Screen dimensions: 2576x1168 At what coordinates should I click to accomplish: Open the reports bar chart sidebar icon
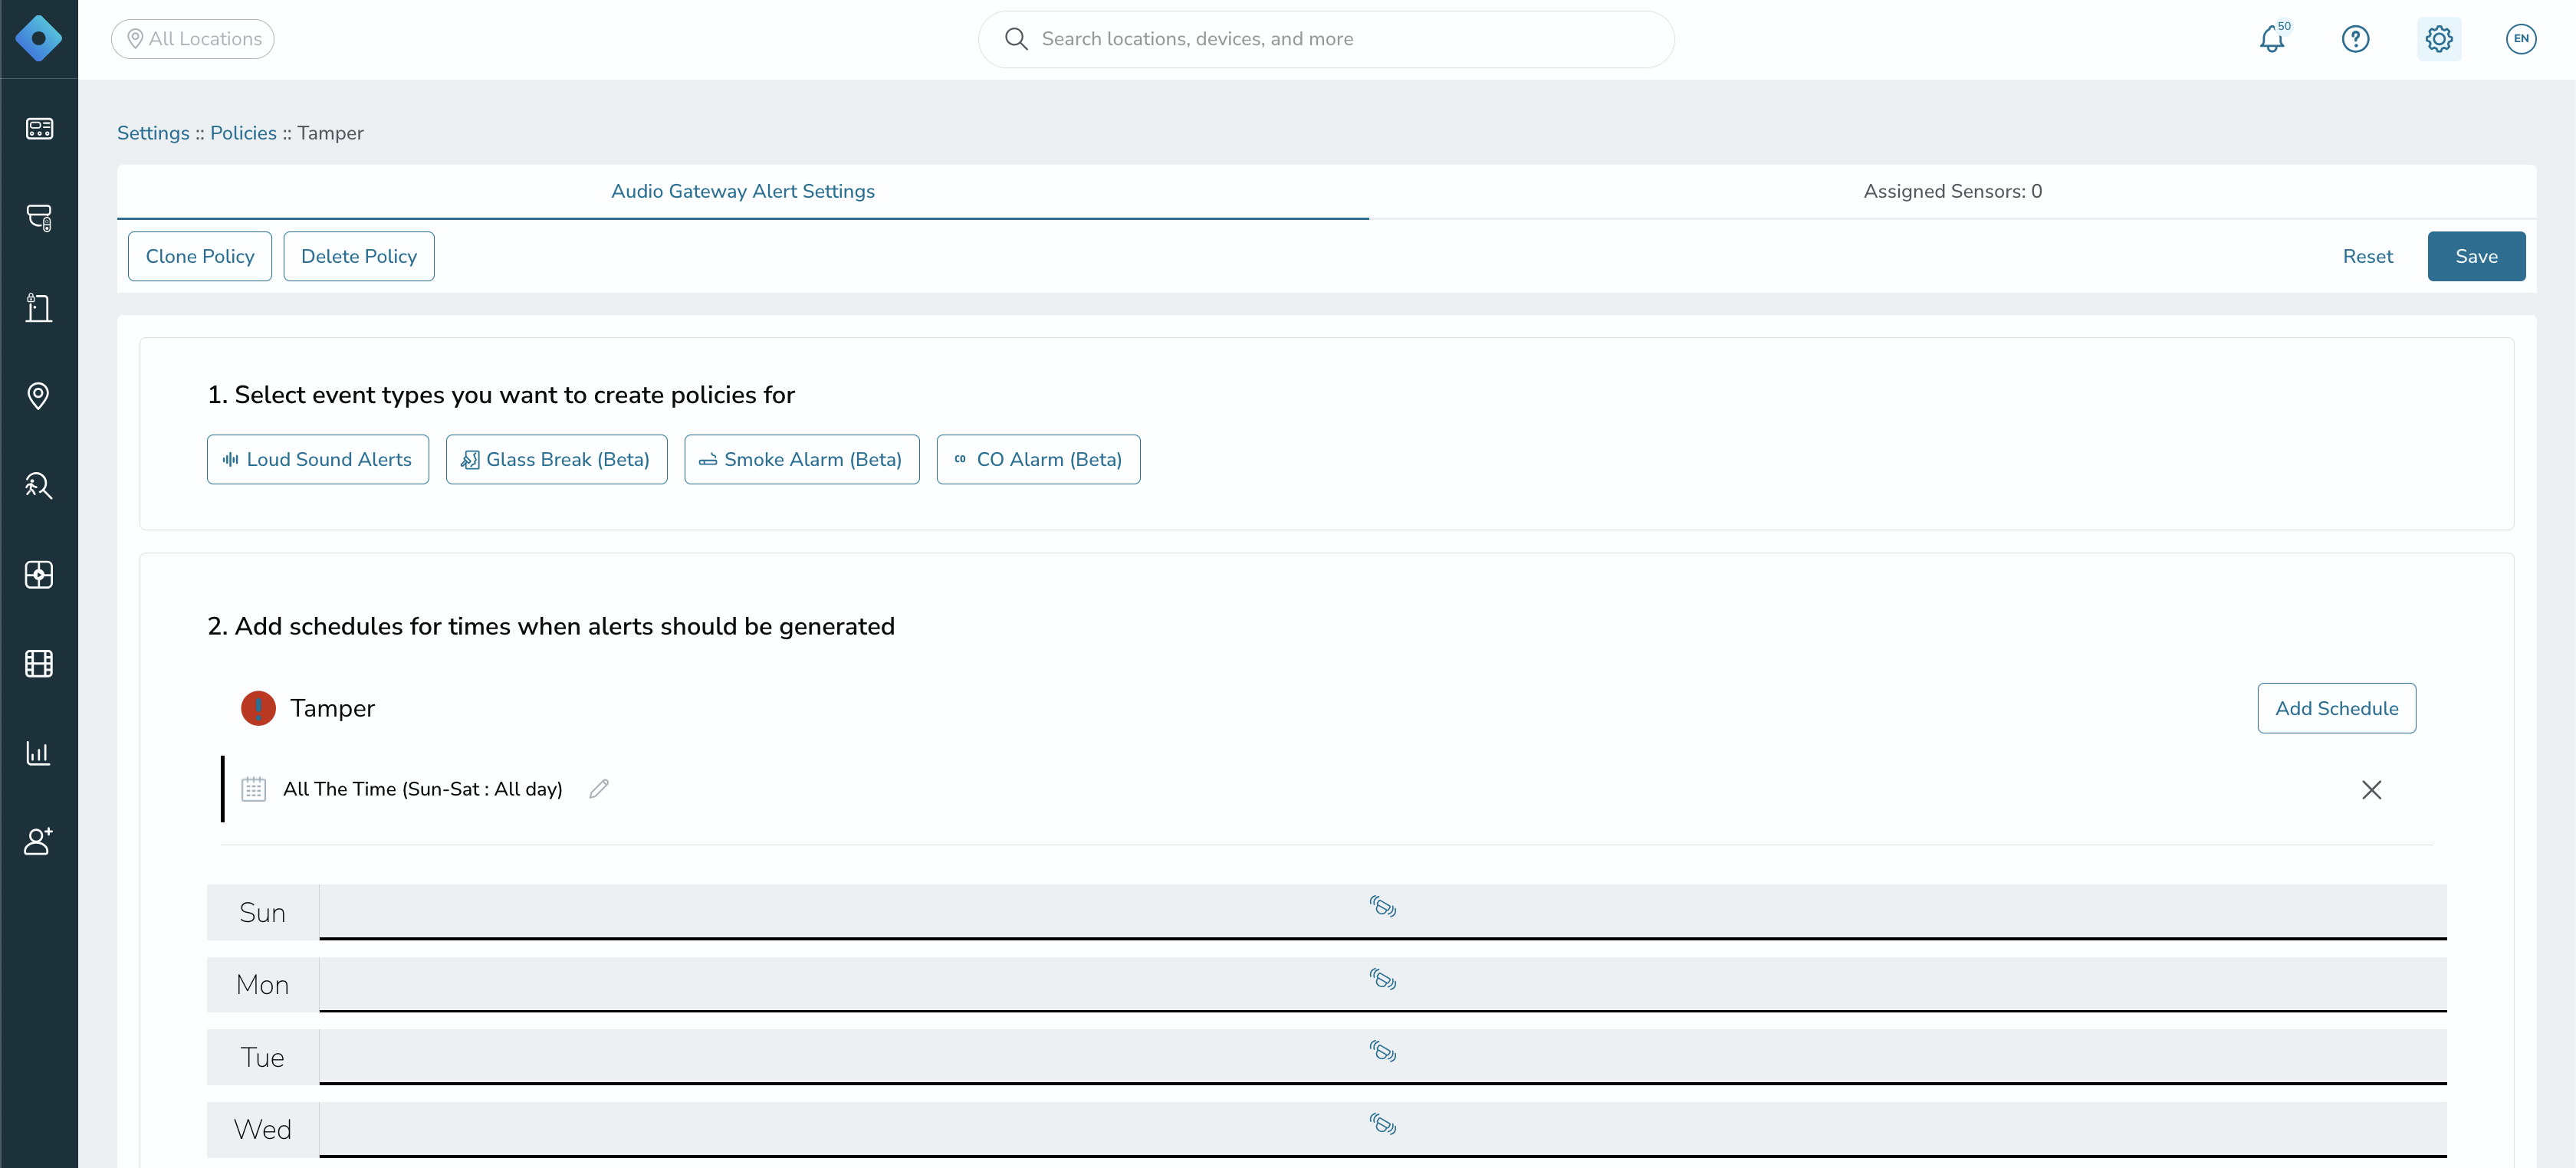point(39,752)
